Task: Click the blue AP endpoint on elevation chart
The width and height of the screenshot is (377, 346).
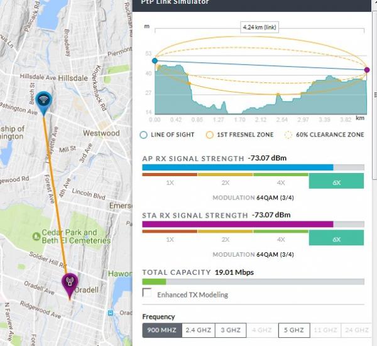Action: click(155, 60)
